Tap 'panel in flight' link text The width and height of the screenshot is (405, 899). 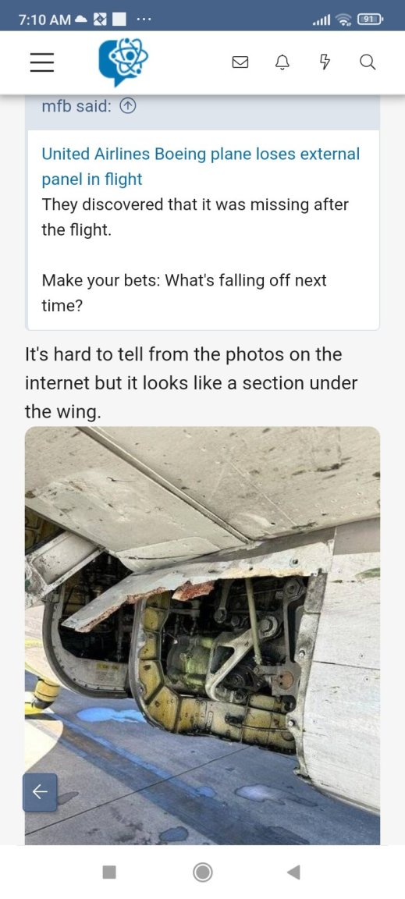[x=92, y=179]
